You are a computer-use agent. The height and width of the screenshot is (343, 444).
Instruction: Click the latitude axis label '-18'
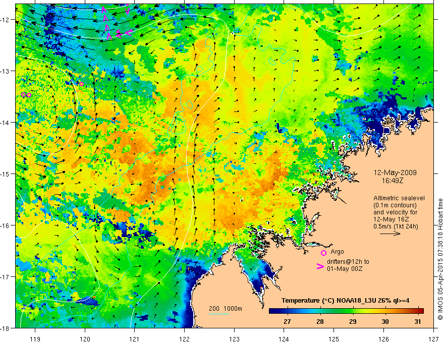click(x=6, y=328)
